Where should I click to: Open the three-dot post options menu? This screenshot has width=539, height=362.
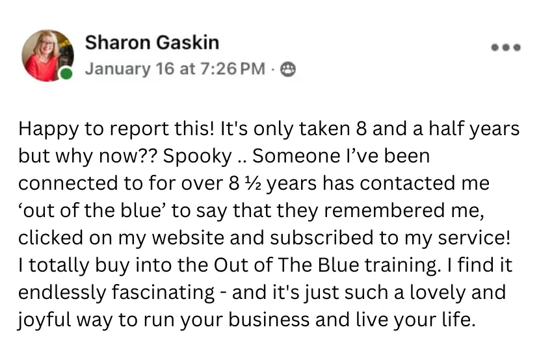point(506,47)
